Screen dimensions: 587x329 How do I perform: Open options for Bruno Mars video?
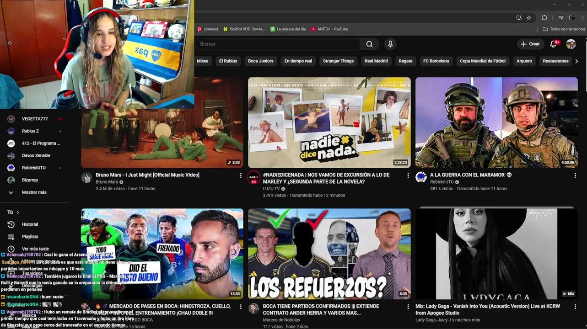(241, 175)
